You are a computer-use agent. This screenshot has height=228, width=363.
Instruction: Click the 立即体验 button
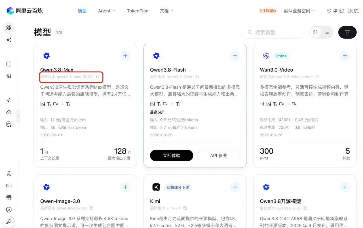coord(172,155)
